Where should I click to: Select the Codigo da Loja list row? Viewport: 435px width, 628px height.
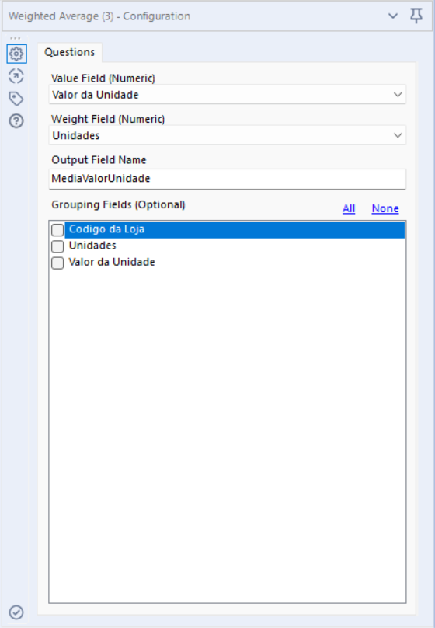click(235, 230)
